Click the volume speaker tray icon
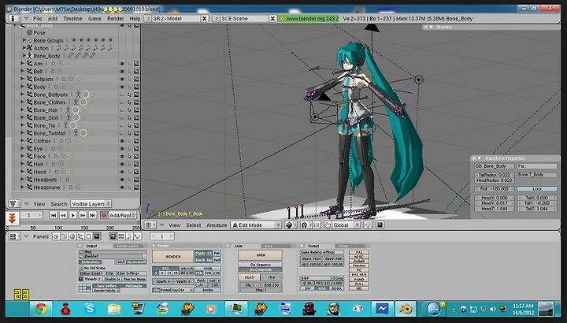This screenshot has width=567, height=323. click(x=492, y=310)
